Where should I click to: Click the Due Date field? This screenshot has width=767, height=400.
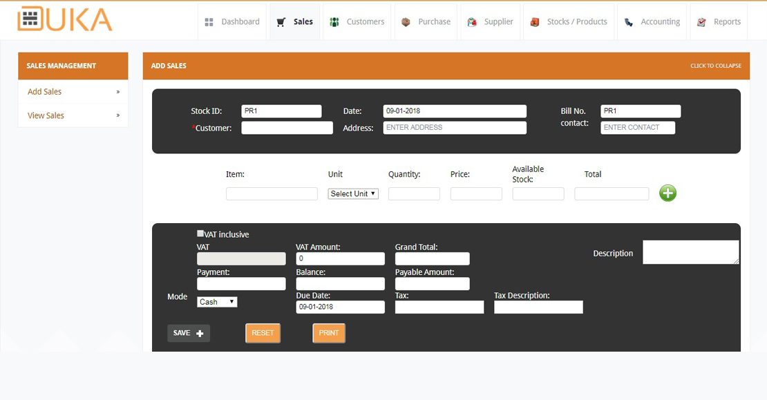pyautogui.click(x=340, y=307)
